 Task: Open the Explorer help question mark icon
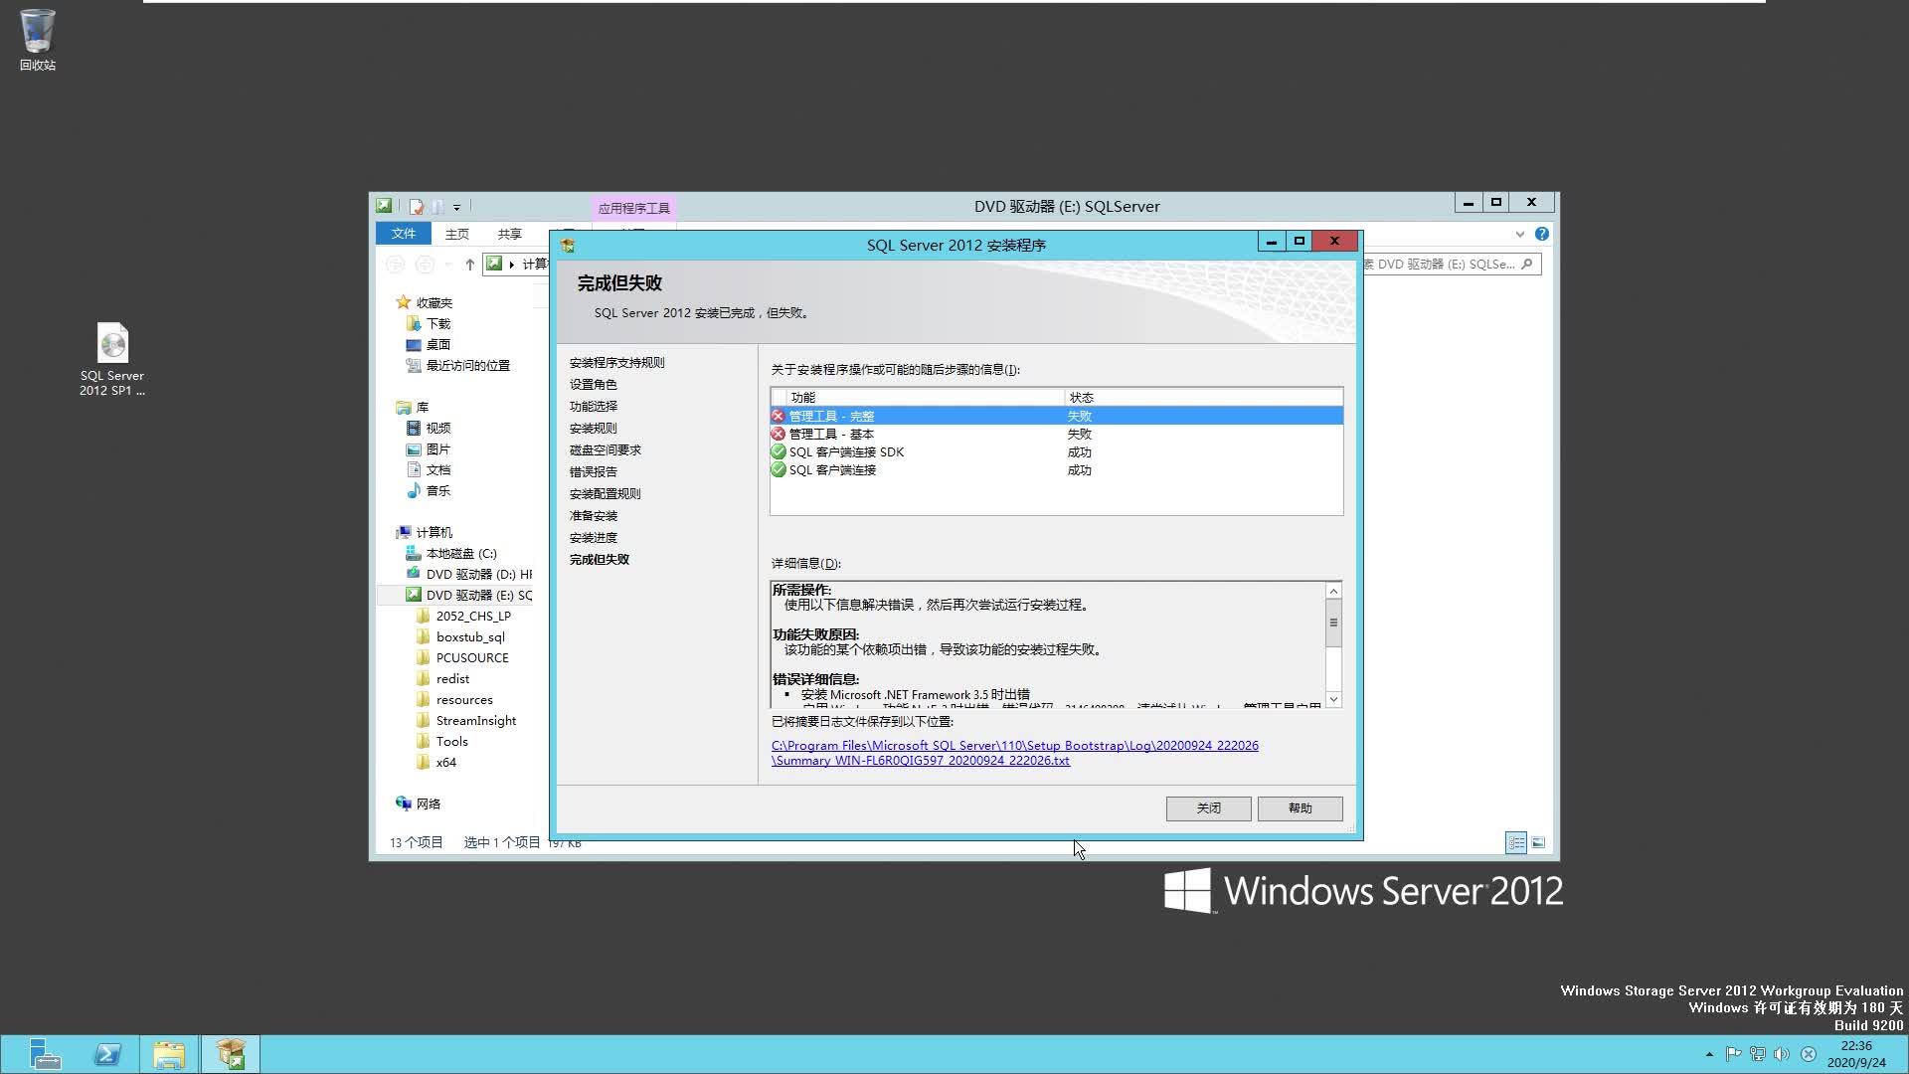tap(1541, 234)
